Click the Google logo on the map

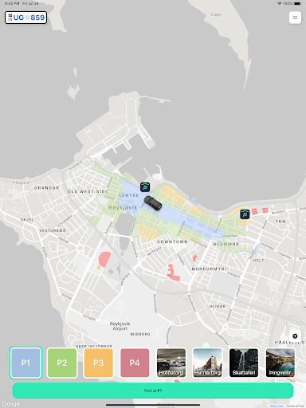pyautogui.click(x=11, y=404)
